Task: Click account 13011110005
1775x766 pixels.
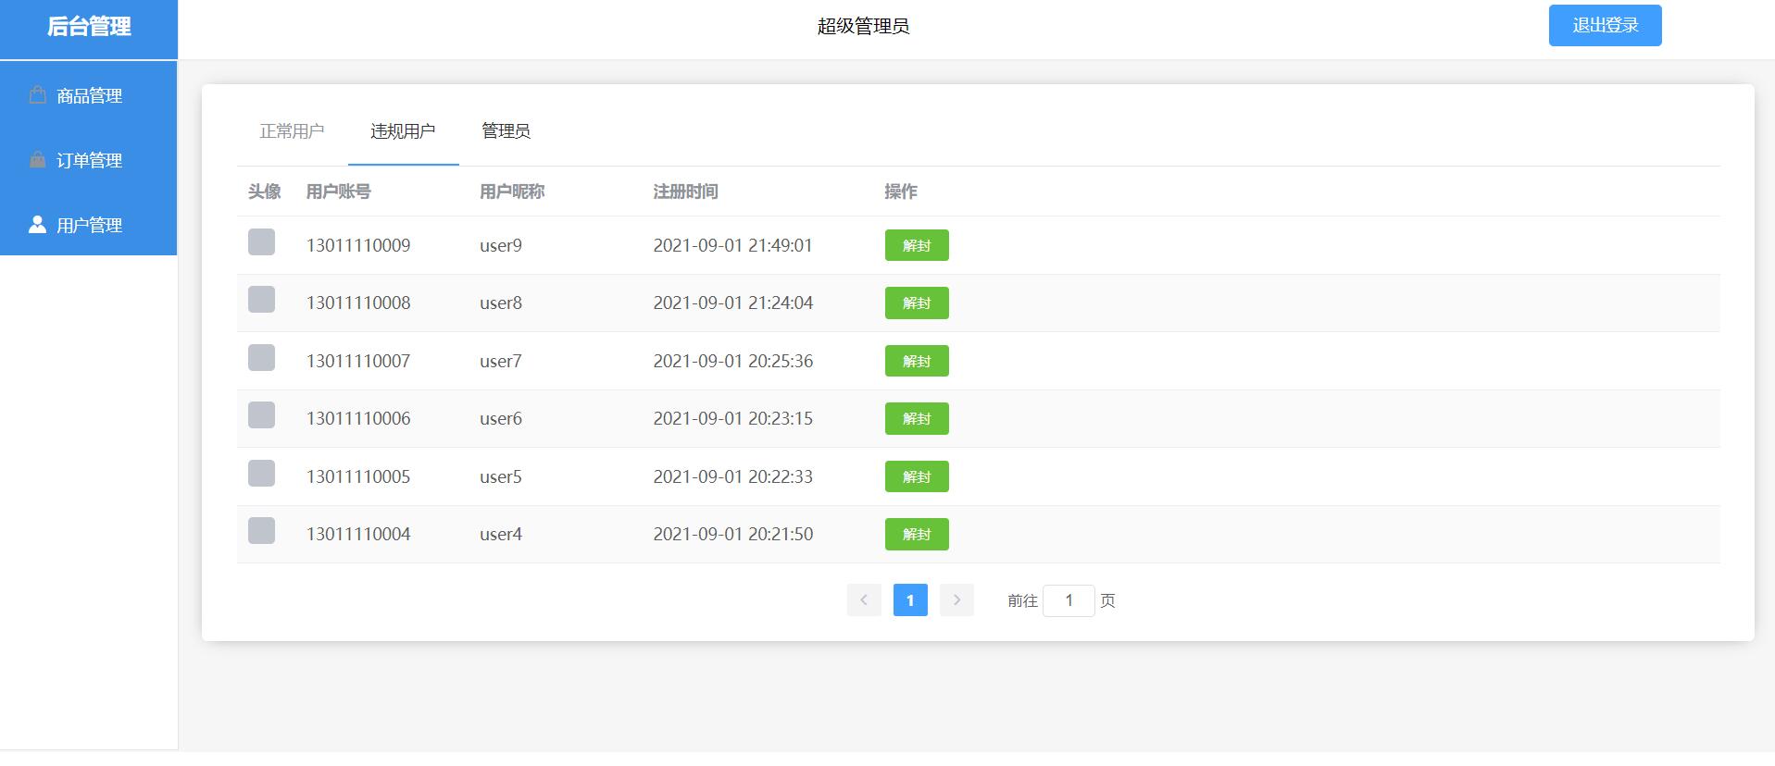Action: click(358, 476)
